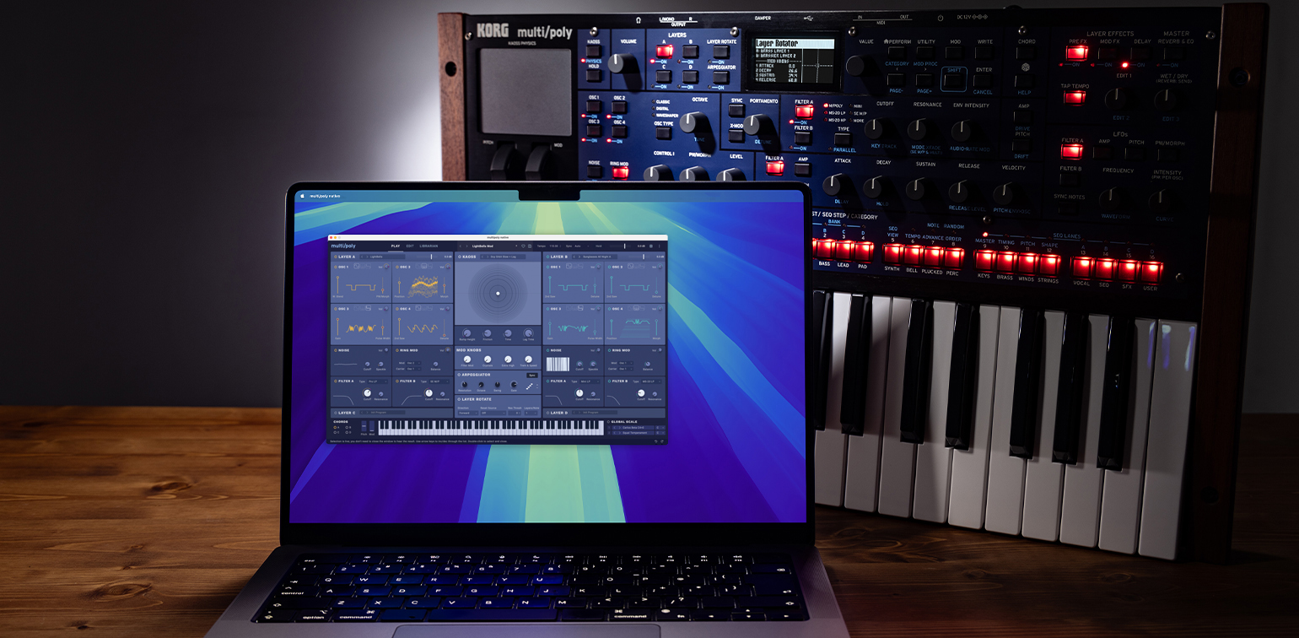
Task: Go to next performance with right arrow
Action: 466,246
